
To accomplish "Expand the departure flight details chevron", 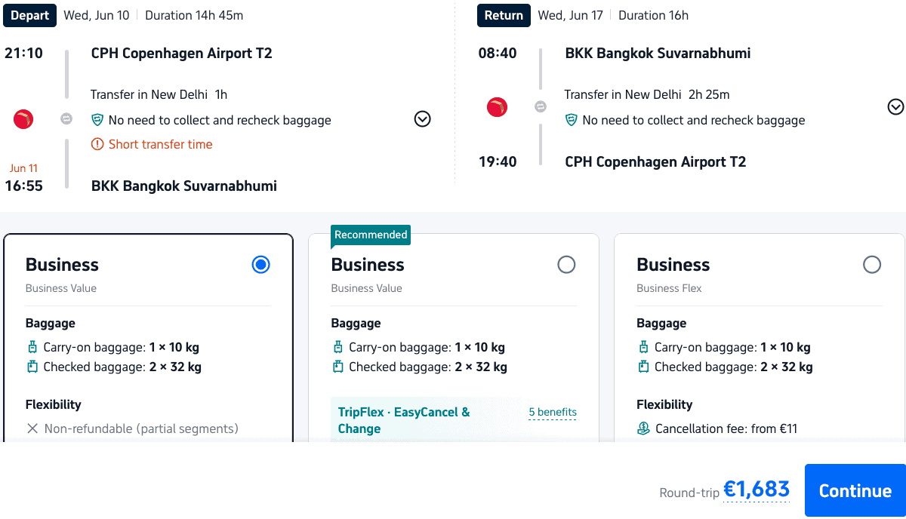I will click(x=423, y=119).
